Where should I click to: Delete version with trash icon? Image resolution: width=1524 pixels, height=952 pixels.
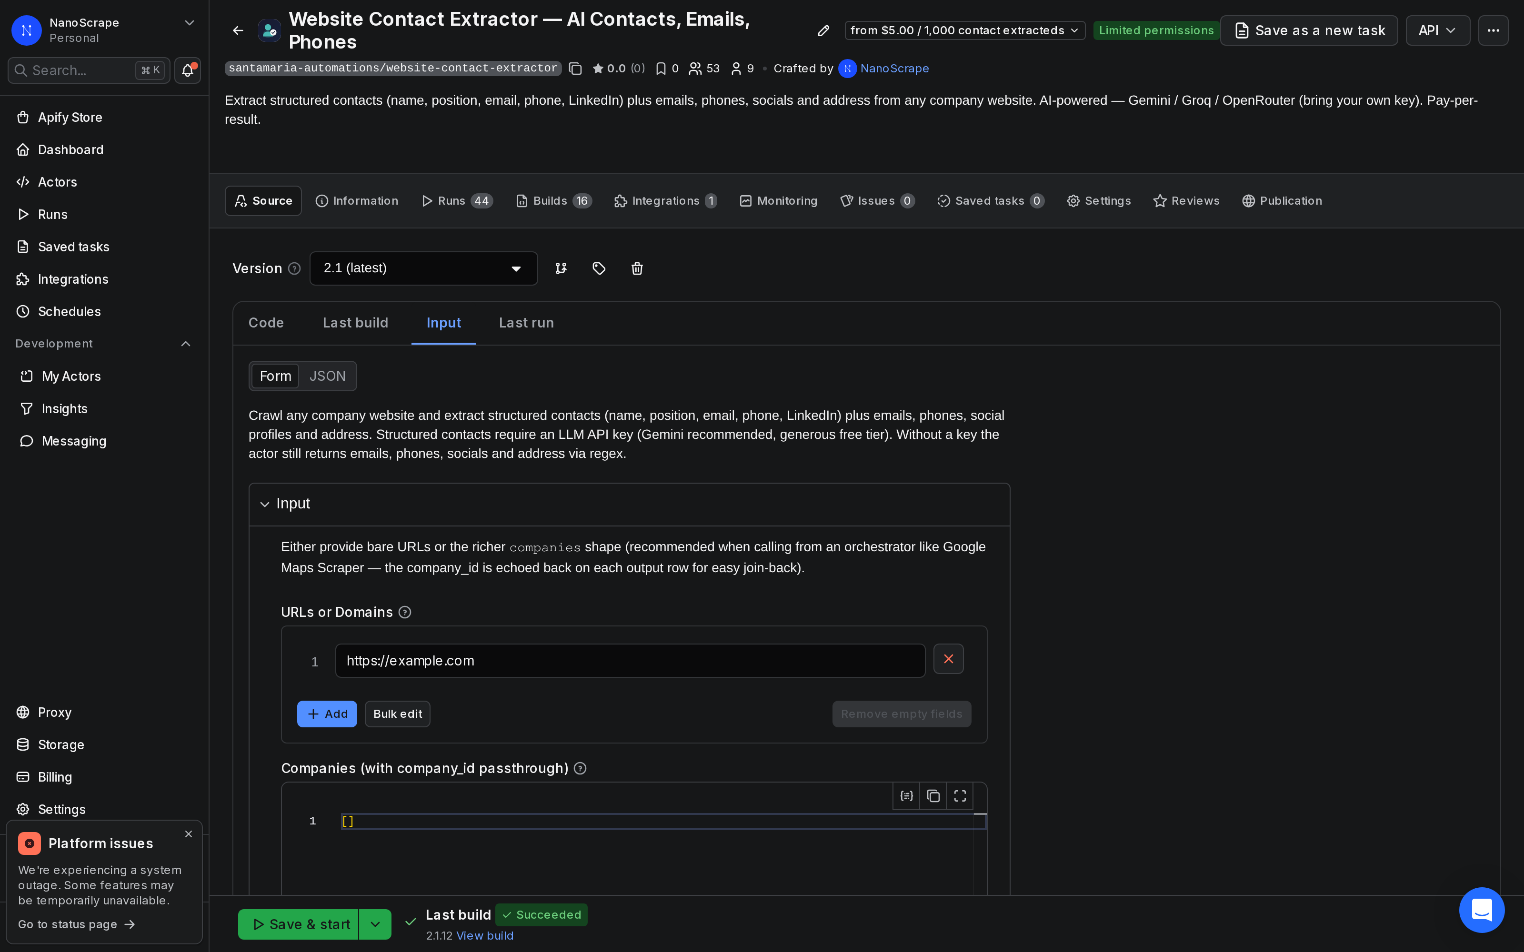pyautogui.click(x=637, y=268)
